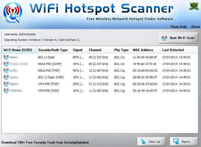This screenshot has height=147, width=201.
Task: Click MAC address 00-1e-40-1b-d0-f4
Action: [x=145, y=91]
